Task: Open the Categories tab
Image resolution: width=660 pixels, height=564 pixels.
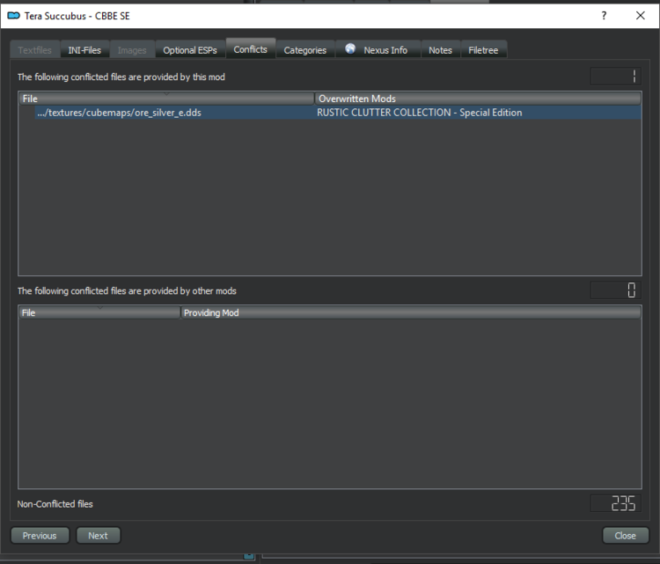Action: [x=305, y=50]
